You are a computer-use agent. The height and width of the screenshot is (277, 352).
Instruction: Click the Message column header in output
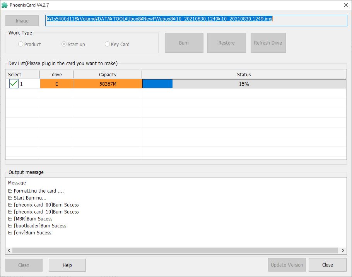click(x=17, y=183)
